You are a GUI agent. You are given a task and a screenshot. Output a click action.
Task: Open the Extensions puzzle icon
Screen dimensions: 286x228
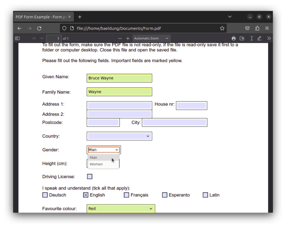pos(257,28)
